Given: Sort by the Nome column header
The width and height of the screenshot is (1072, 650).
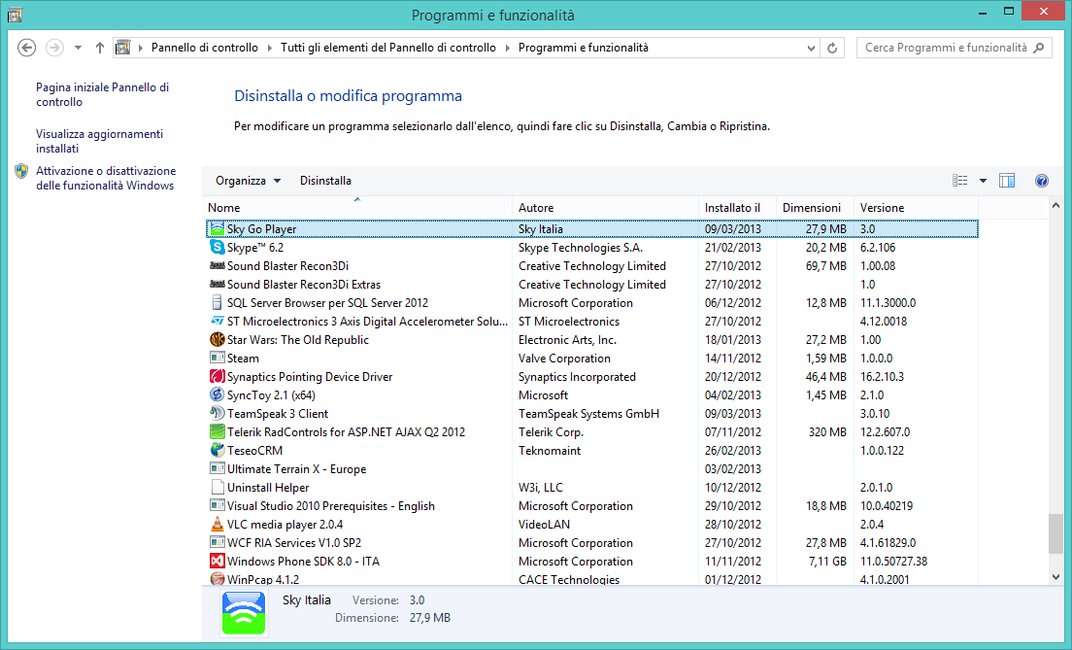Looking at the screenshot, I should pos(357,207).
